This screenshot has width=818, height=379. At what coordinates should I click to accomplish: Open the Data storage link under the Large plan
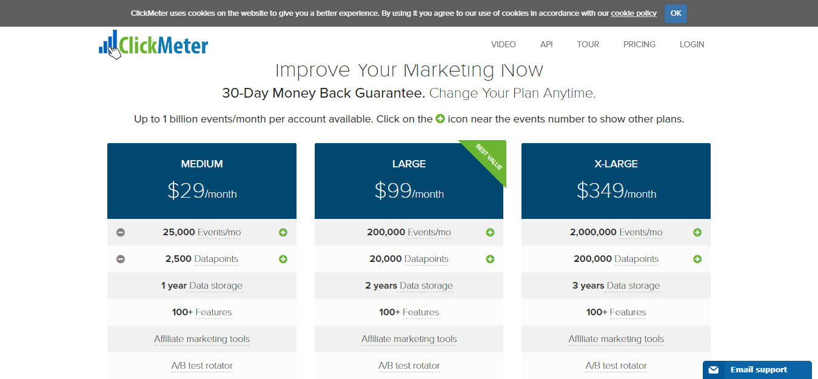click(x=426, y=286)
